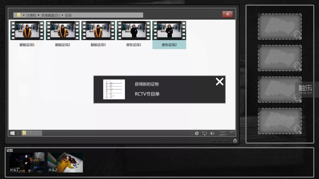
Task: Click the folder icon in the address bar
Action: point(19,15)
